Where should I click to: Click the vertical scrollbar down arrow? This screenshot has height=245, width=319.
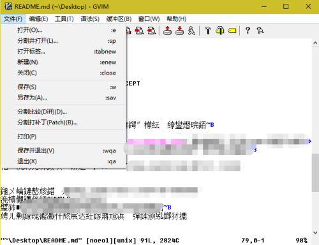[315, 232]
